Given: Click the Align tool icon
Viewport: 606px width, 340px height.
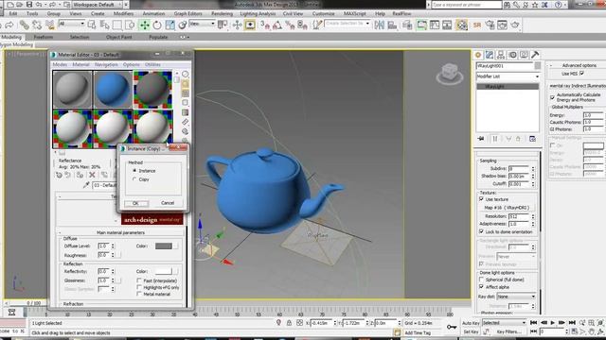Looking at the screenshot, I should (392, 25).
